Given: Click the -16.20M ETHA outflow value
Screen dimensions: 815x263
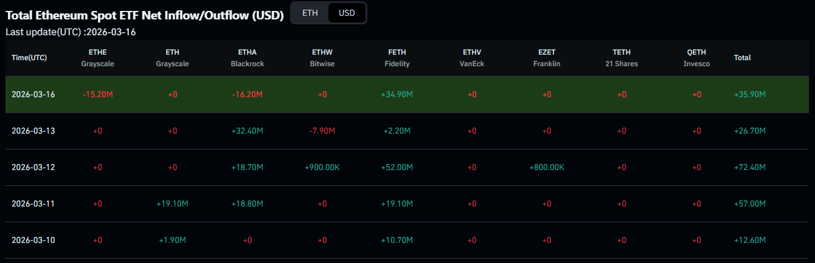Looking at the screenshot, I should tap(248, 95).
